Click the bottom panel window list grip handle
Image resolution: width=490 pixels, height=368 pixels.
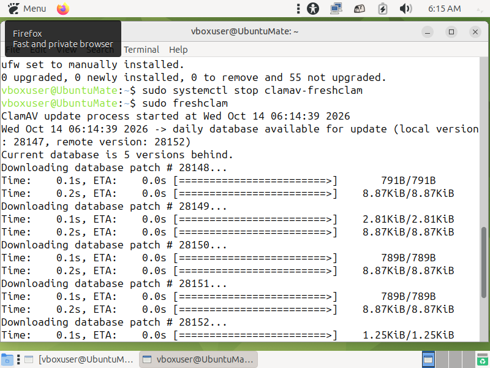point(18,359)
